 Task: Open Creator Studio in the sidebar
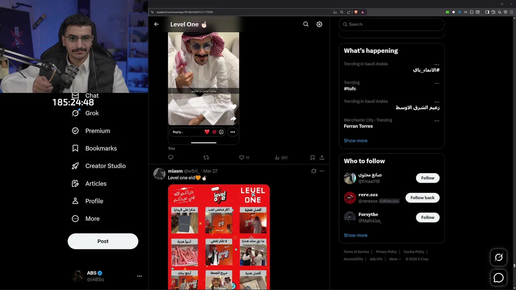click(98, 166)
